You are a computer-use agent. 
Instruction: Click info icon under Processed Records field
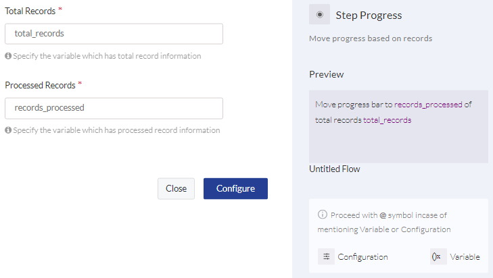coord(8,130)
